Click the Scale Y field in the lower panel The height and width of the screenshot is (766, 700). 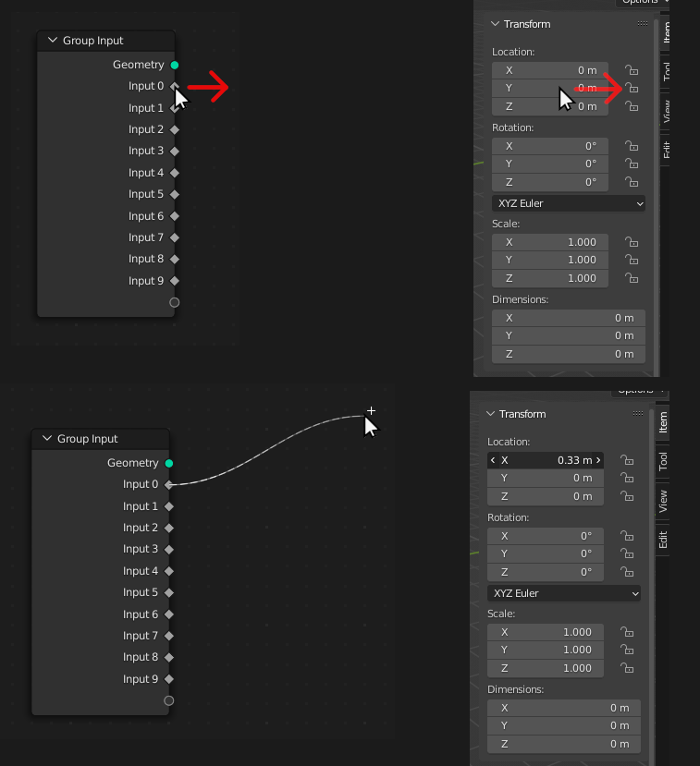tap(546, 650)
